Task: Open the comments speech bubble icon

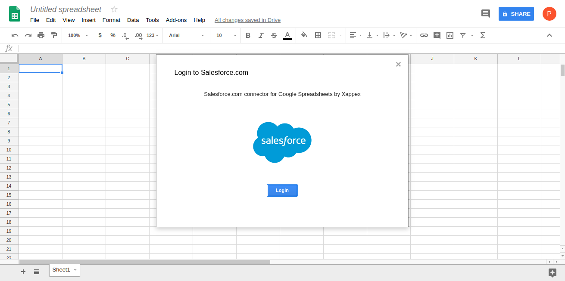Action: (x=486, y=14)
